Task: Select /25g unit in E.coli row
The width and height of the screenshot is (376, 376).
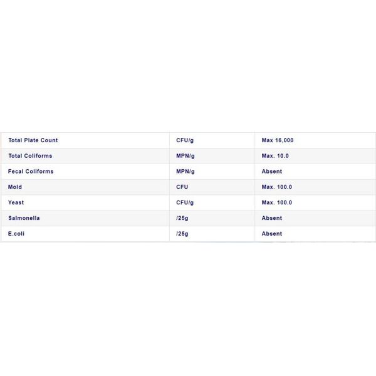Action: coord(182,234)
